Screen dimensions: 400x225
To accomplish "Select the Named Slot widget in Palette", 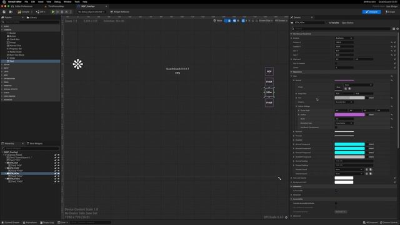I will click(x=14, y=46).
